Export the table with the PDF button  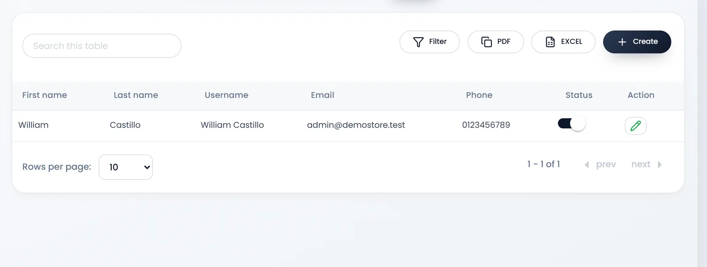pos(496,42)
